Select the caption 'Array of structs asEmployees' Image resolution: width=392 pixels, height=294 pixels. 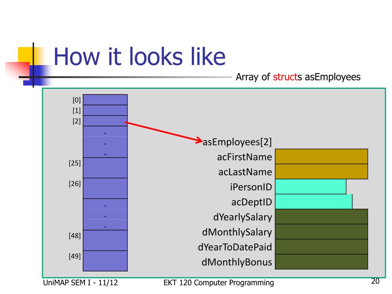pos(298,77)
